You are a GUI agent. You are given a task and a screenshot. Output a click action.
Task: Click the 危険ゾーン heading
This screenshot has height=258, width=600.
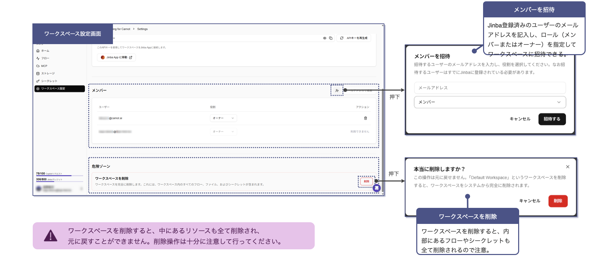tap(101, 166)
